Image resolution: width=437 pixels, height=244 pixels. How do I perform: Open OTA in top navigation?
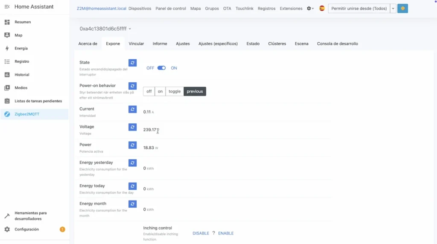coord(227,9)
